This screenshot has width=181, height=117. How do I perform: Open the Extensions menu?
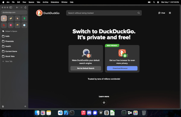55,2
